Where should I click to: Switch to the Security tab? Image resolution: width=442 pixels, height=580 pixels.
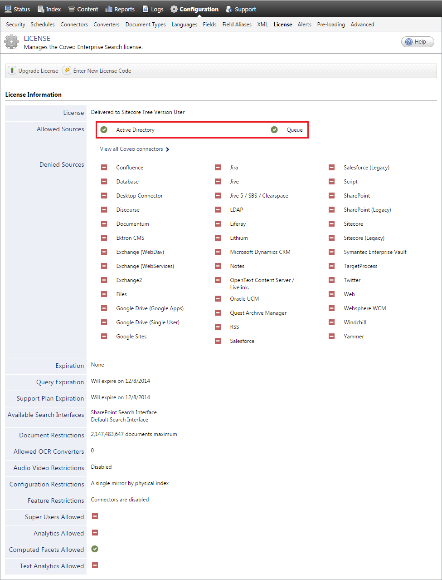tap(15, 24)
